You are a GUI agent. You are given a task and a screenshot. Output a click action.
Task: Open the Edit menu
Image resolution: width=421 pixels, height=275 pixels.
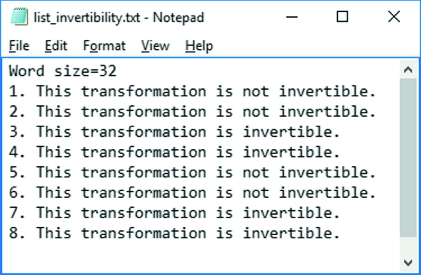click(x=56, y=46)
